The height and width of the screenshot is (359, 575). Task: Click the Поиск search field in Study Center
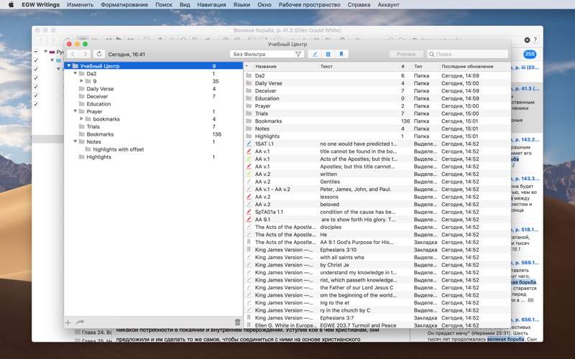pos(468,55)
